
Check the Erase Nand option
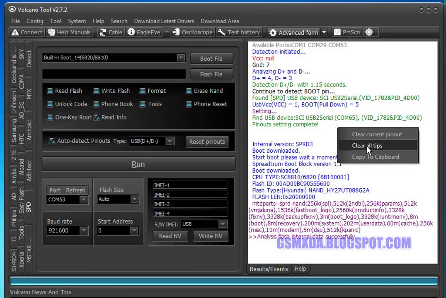pyautogui.click(x=189, y=91)
